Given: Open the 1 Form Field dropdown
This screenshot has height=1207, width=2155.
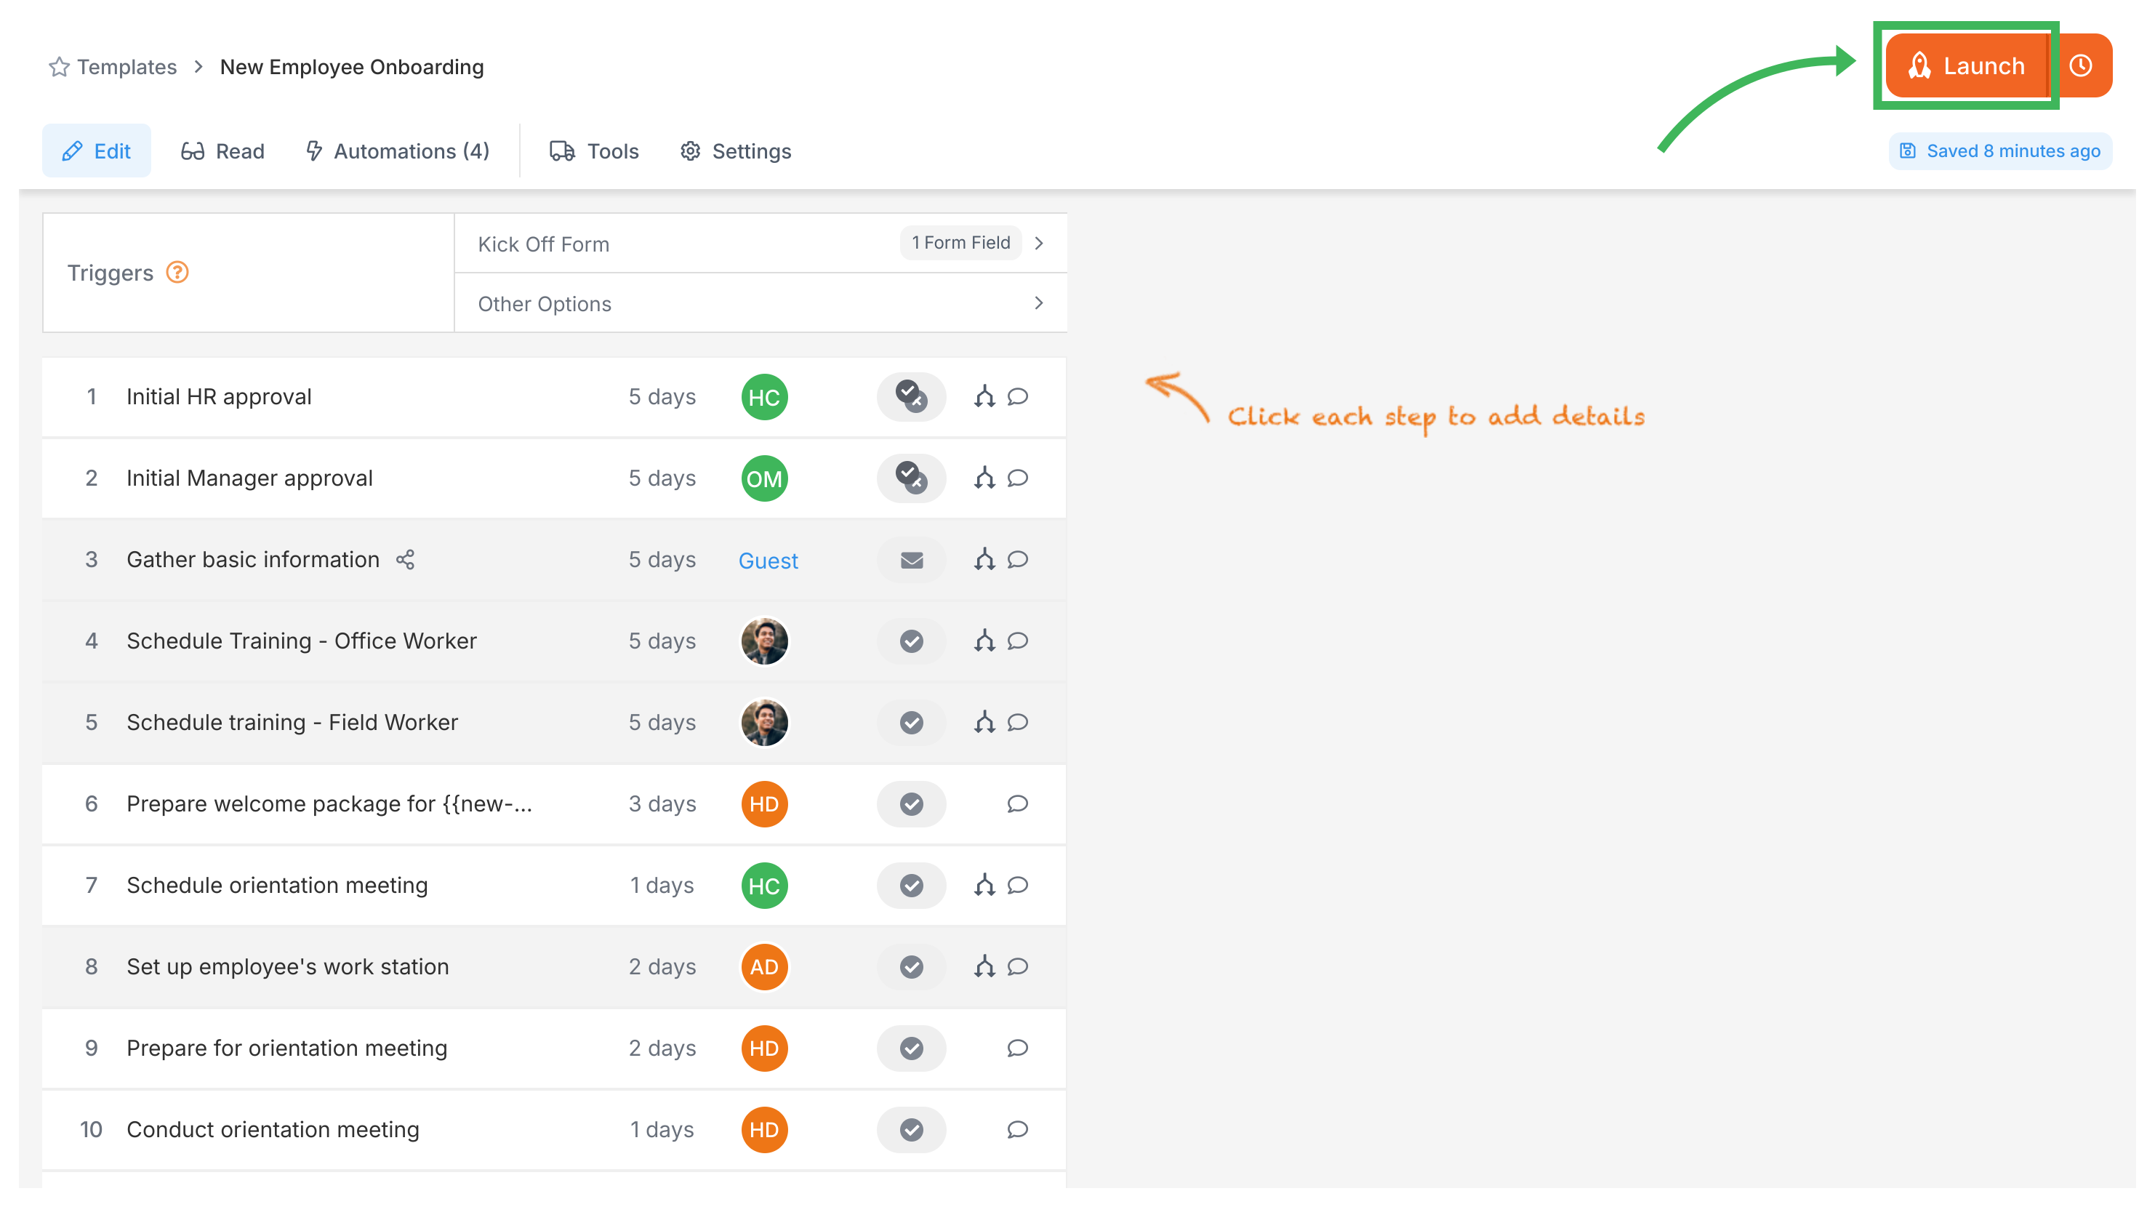Looking at the screenshot, I should coord(960,243).
